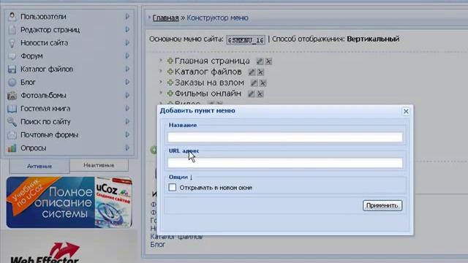Open Почтовые формы module in sidebar

click(x=49, y=134)
